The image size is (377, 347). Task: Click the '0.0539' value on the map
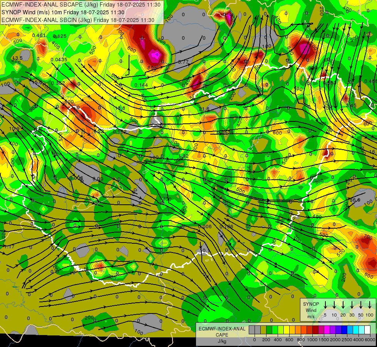click(x=225, y=132)
